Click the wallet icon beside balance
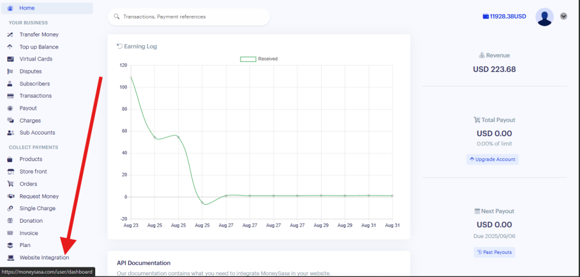The width and height of the screenshot is (580, 277). [x=485, y=17]
